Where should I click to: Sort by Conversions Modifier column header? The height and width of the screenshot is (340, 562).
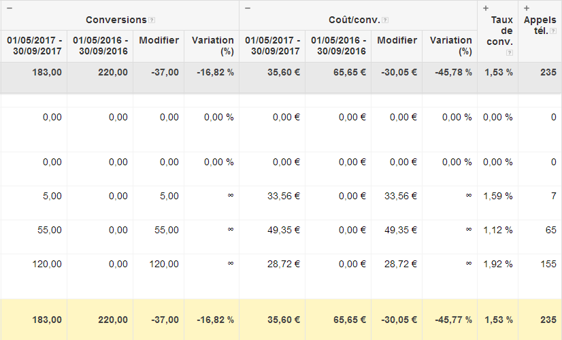tap(159, 40)
